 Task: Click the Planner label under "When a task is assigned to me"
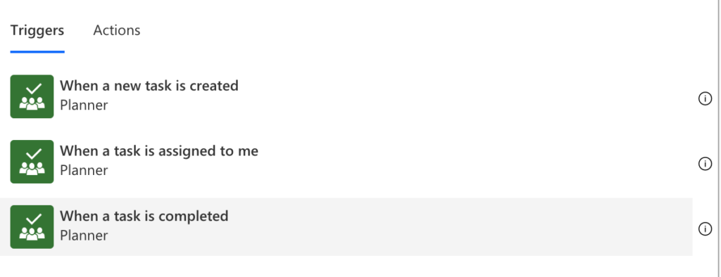click(84, 170)
